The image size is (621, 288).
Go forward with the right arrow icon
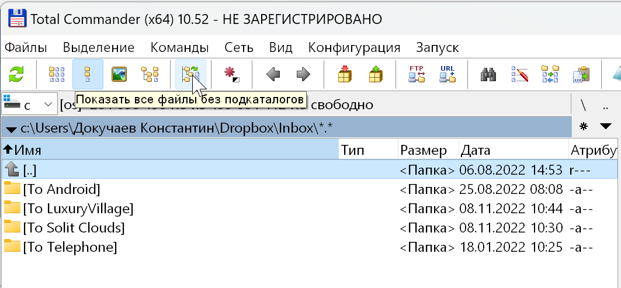pos(303,74)
